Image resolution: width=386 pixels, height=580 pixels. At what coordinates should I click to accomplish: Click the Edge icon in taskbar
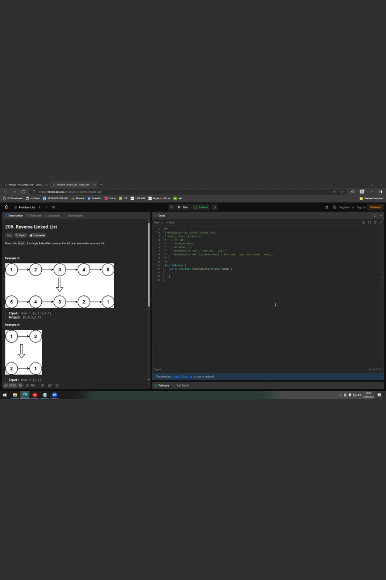(25, 395)
